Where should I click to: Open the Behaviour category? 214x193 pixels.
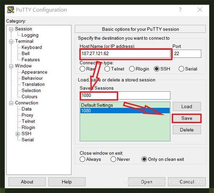pos(32,78)
